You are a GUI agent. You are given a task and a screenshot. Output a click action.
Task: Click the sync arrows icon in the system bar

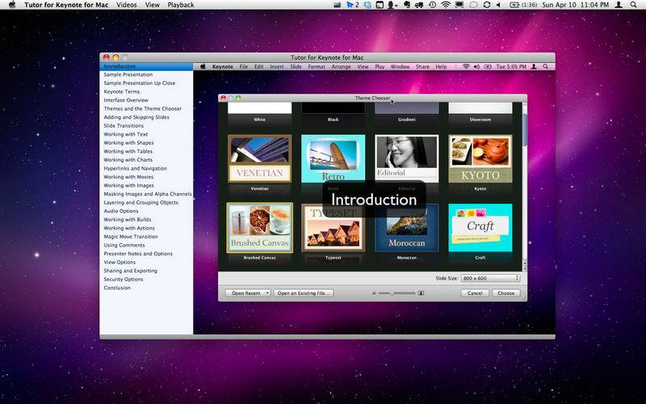[487, 5]
